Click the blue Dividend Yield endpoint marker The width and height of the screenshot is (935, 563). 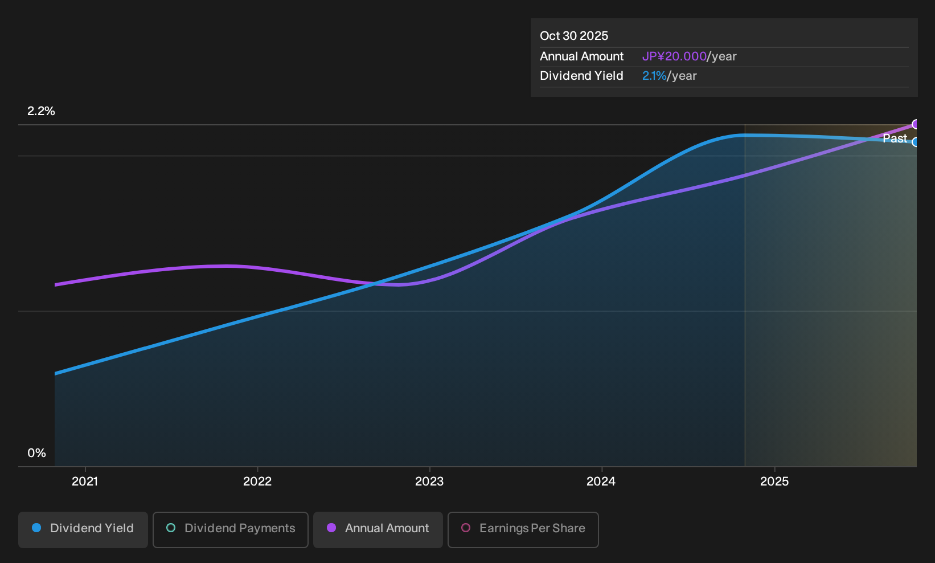coord(916,142)
